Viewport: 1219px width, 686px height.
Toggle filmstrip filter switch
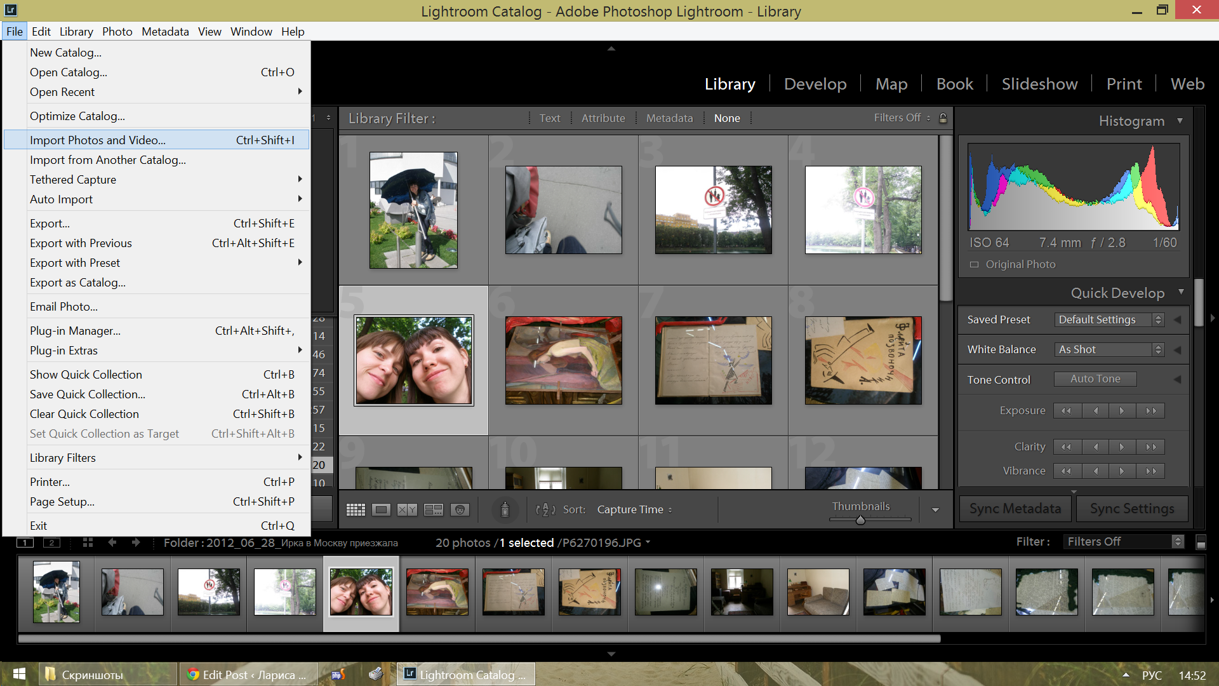click(1201, 542)
